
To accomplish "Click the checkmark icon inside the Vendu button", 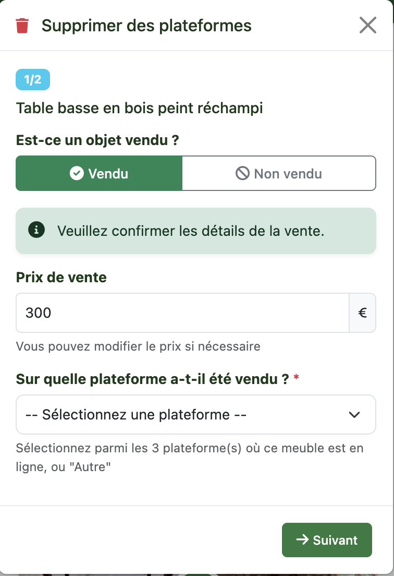I will tap(77, 174).
